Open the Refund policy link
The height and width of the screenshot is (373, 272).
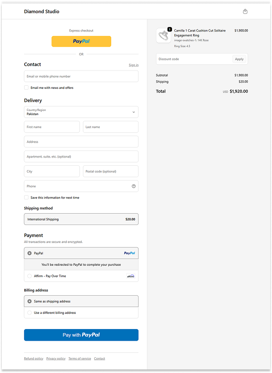click(x=34, y=359)
